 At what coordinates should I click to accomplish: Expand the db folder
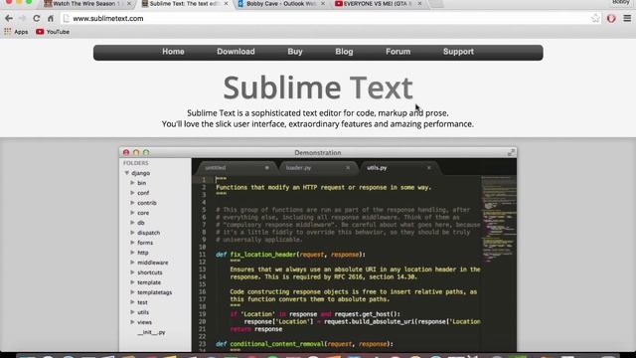pos(132,223)
